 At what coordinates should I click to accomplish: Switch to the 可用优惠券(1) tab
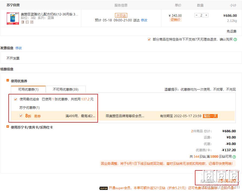(x=28, y=89)
